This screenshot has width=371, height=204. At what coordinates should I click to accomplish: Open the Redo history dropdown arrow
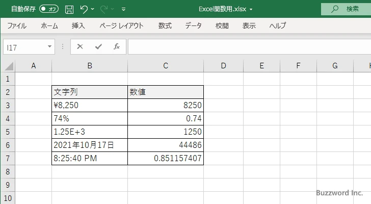pos(113,9)
